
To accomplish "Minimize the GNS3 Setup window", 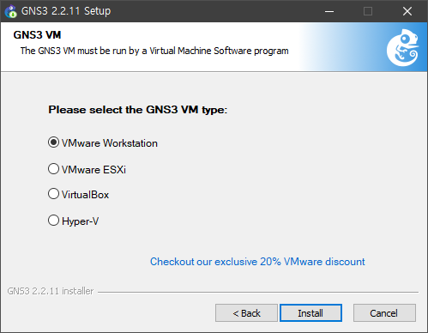I will tap(329, 11).
